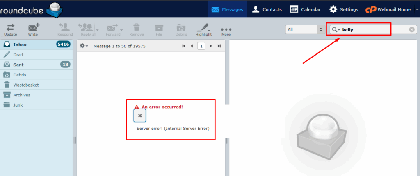420x176 pixels.
Task: Go to the last page of messages
Action: coord(219,46)
